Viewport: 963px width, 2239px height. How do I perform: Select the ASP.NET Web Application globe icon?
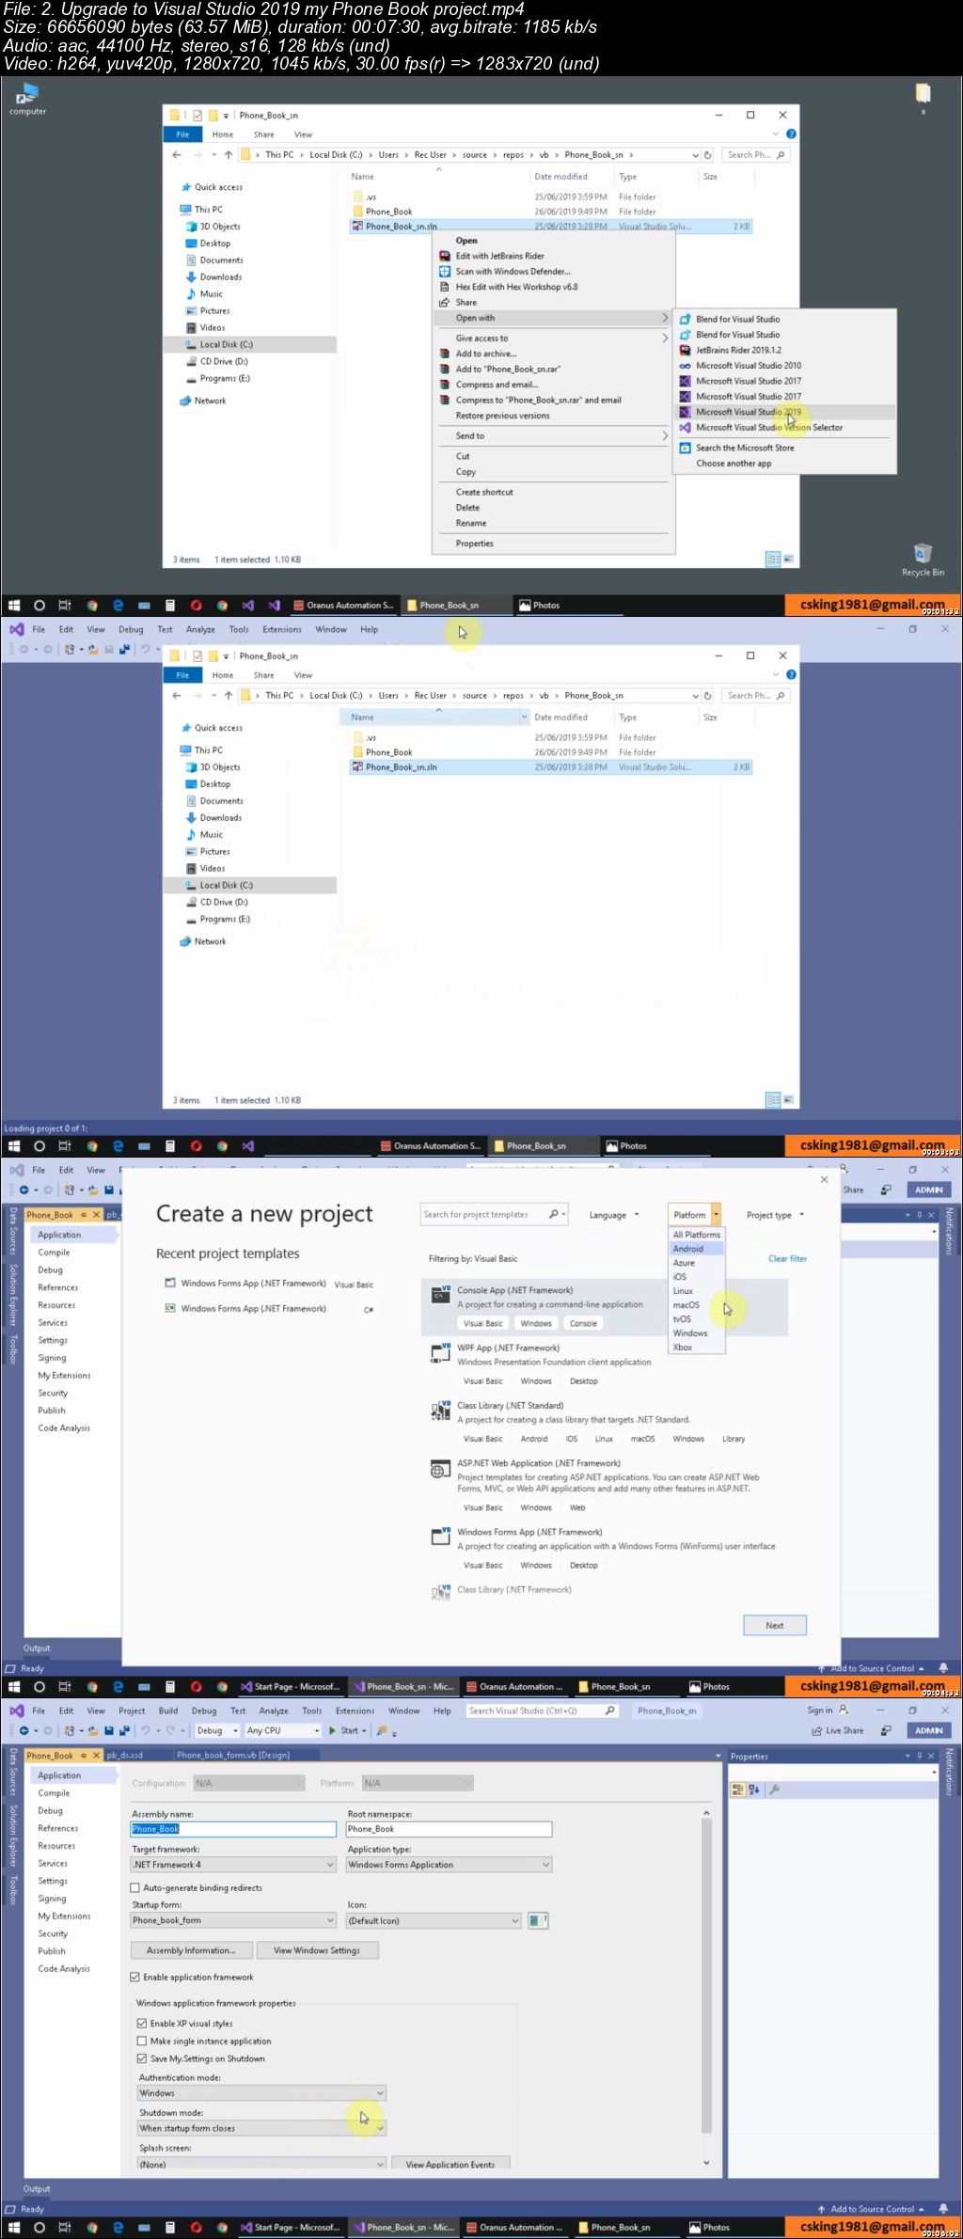tap(440, 1469)
